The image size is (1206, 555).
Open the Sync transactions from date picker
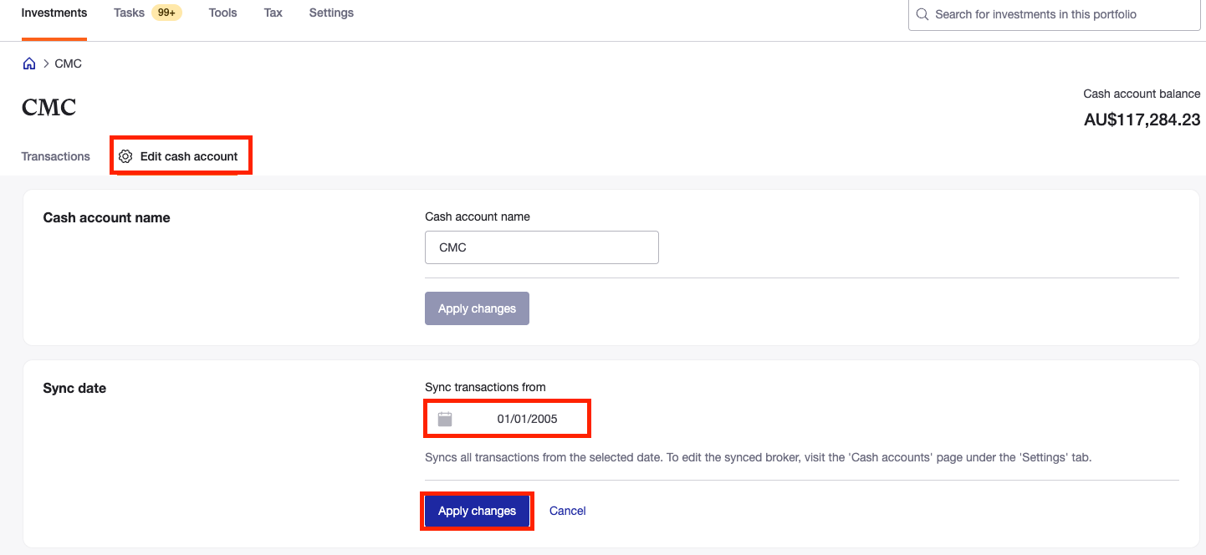coord(508,419)
